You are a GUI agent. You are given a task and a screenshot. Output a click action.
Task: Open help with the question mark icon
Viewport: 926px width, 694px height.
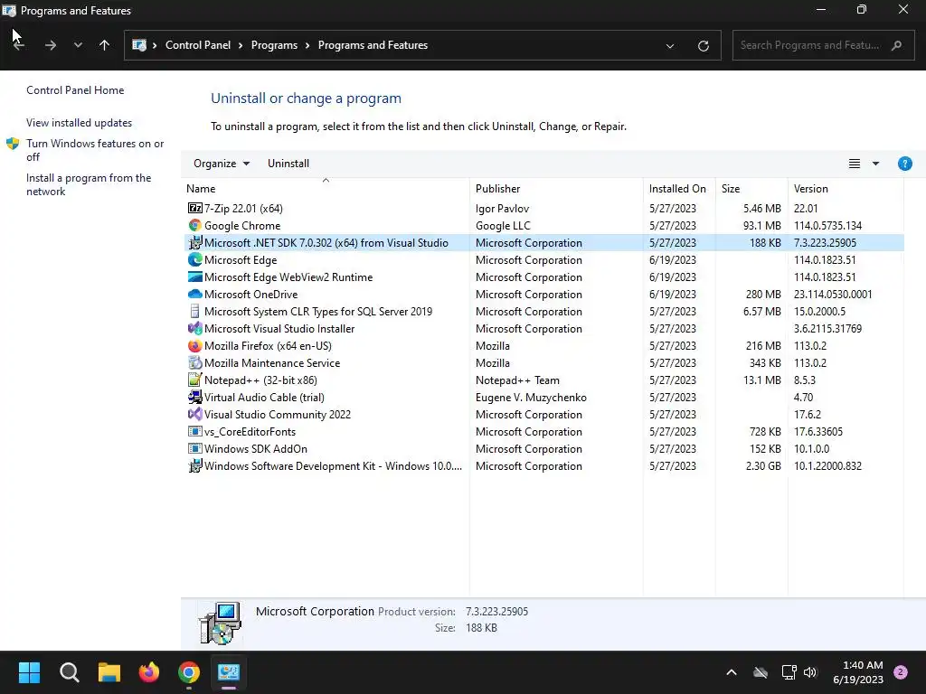pos(904,164)
